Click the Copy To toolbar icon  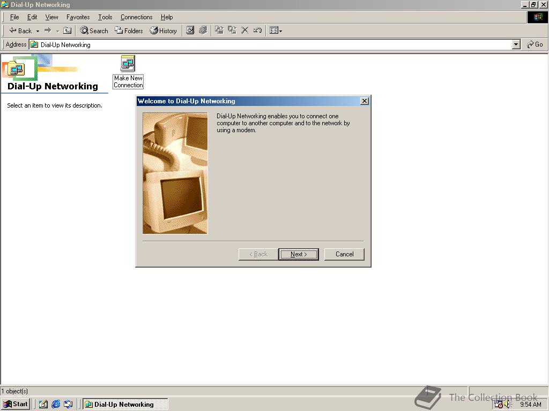(232, 31)
